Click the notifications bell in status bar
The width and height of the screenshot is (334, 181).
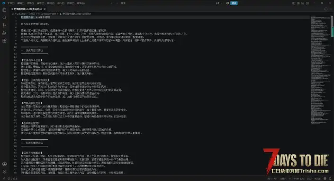coord(330,179)
